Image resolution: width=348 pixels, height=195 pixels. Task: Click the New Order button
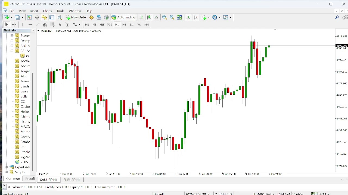pos(76,17)
